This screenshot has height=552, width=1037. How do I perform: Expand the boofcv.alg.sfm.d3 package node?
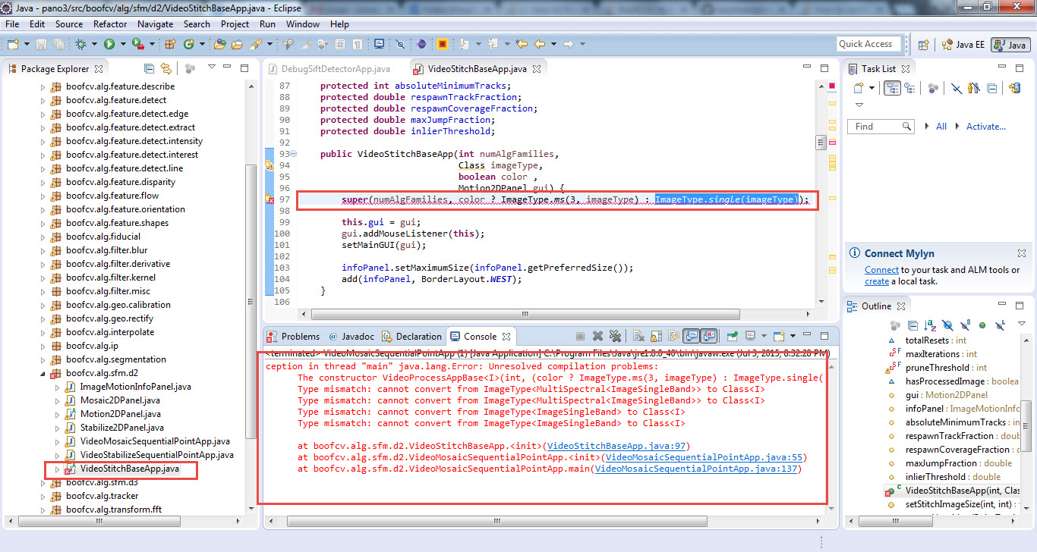(x=43, y=482)
